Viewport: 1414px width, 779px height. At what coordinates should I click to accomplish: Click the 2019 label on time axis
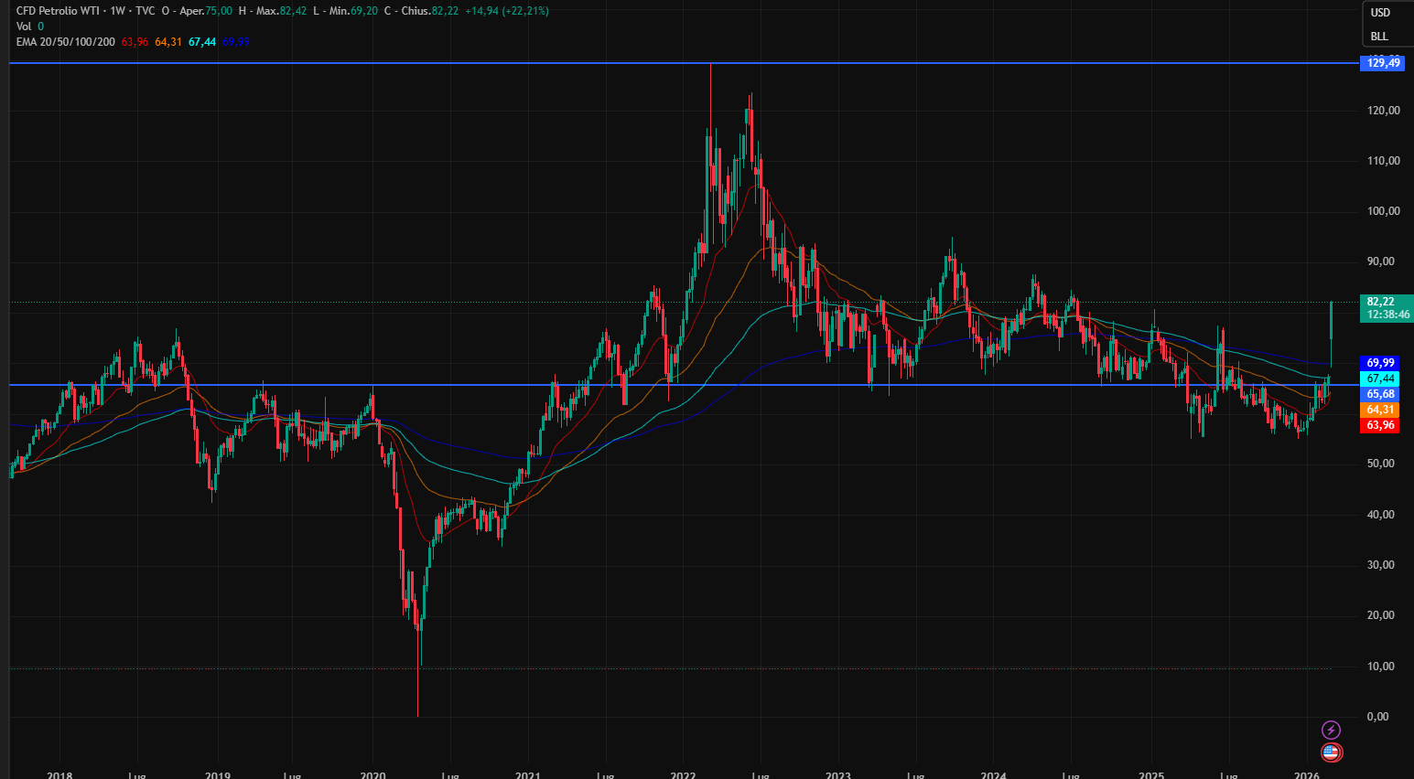click(218, 774)
